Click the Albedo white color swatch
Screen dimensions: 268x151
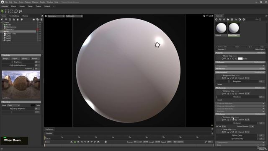[240, 59]
